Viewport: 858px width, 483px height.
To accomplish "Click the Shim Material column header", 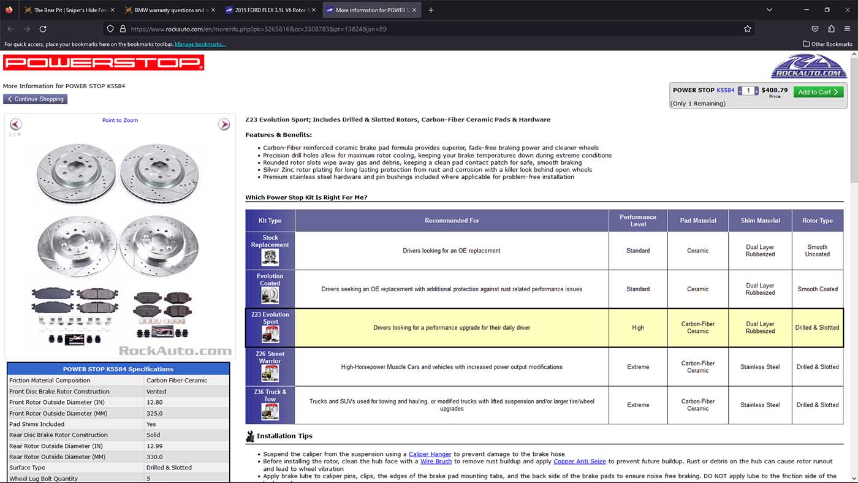I will [760, 221].
